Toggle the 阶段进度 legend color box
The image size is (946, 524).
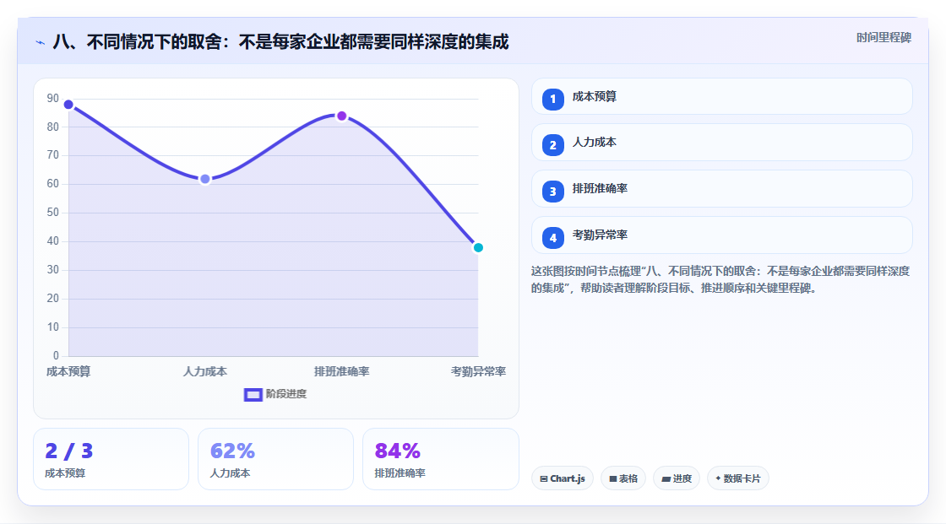click(x=253, y=394)
